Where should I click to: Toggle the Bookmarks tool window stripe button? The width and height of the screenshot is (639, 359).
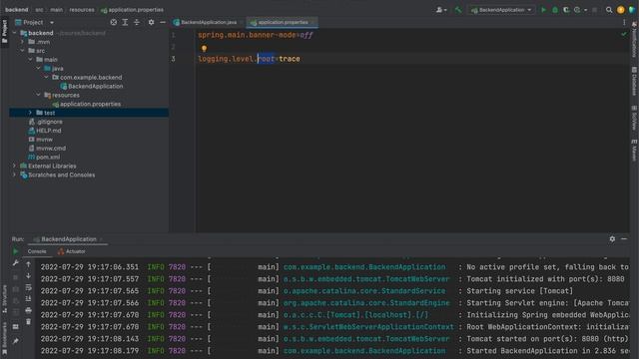coord(4,339)
